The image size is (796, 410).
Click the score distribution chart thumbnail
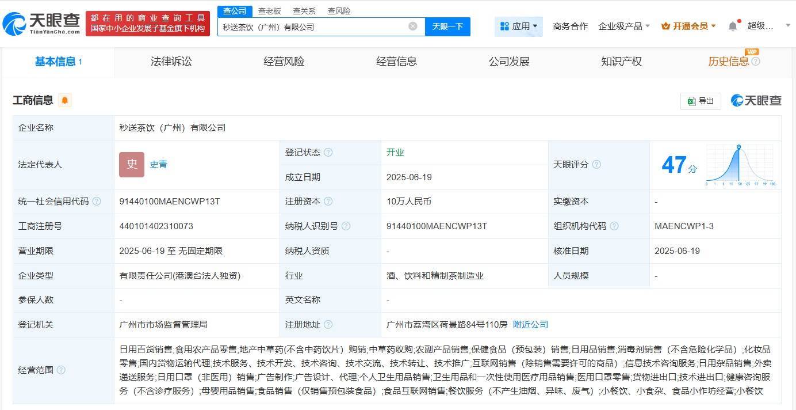[741, 165]
